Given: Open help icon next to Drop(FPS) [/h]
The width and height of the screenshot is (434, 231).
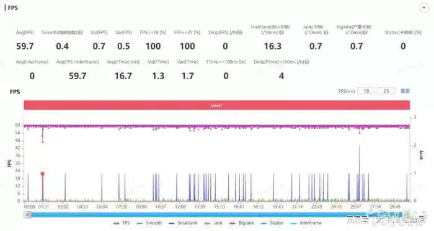Looking at the screenshot, I should (240, 33).
